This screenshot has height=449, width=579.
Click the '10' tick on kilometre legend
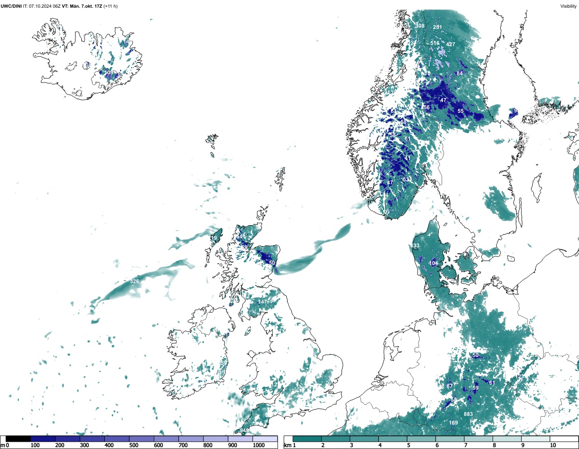553,445
